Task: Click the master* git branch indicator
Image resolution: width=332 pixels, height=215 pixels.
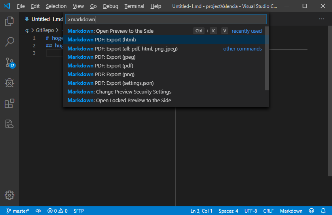Action: [17, 211]
